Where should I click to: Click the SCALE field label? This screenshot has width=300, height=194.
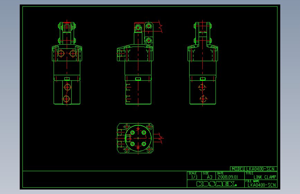tap(193, 173)
